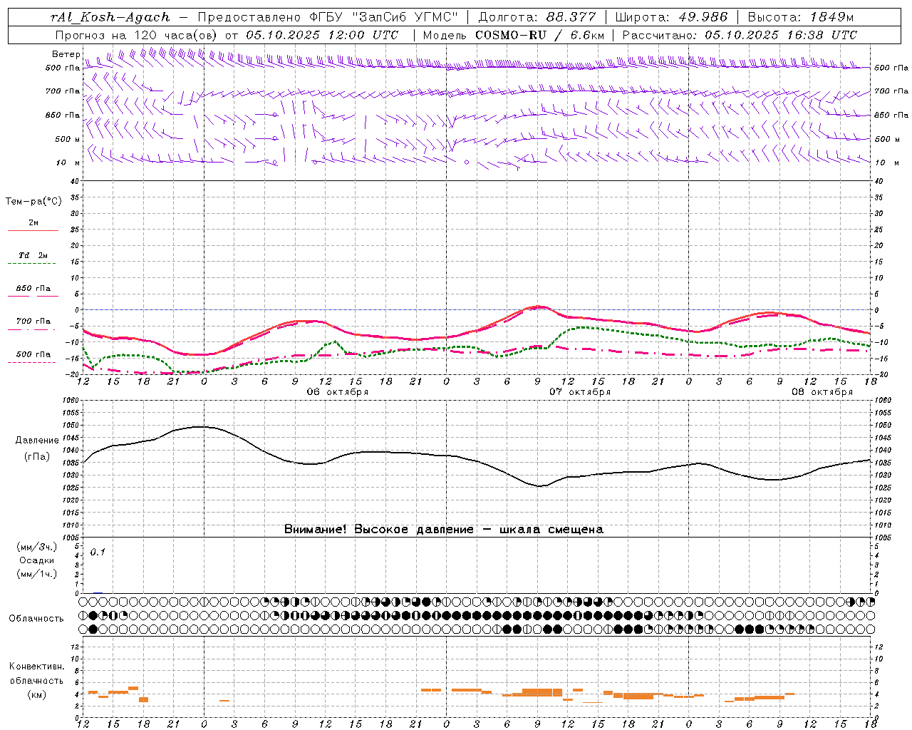The height and width of the screenshot is (730, 912).
Task: Click the computed time Рассчитано: 05.10.2025 16:38 UTC
Action: [740, 35]
